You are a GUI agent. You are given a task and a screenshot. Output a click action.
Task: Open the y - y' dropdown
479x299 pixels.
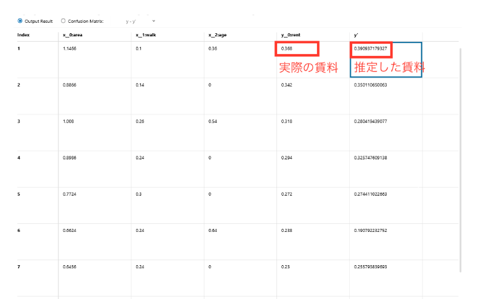coord(140,22)
